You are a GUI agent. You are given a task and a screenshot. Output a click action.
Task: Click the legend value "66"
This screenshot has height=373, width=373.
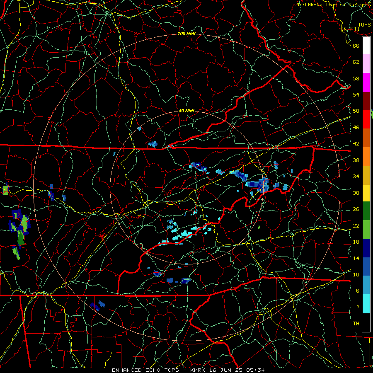[x=356, y=46]
